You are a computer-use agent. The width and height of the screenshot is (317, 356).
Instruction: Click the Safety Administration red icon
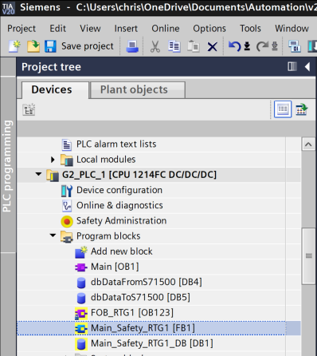click(67, 221)
